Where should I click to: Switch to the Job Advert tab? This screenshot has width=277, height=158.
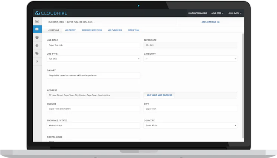click(x=70, y=30)
